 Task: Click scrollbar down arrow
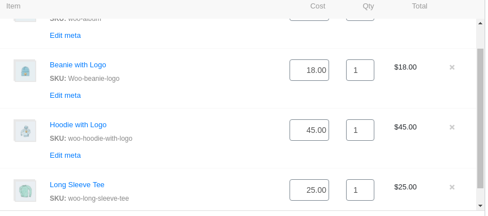tap(481, 206)
